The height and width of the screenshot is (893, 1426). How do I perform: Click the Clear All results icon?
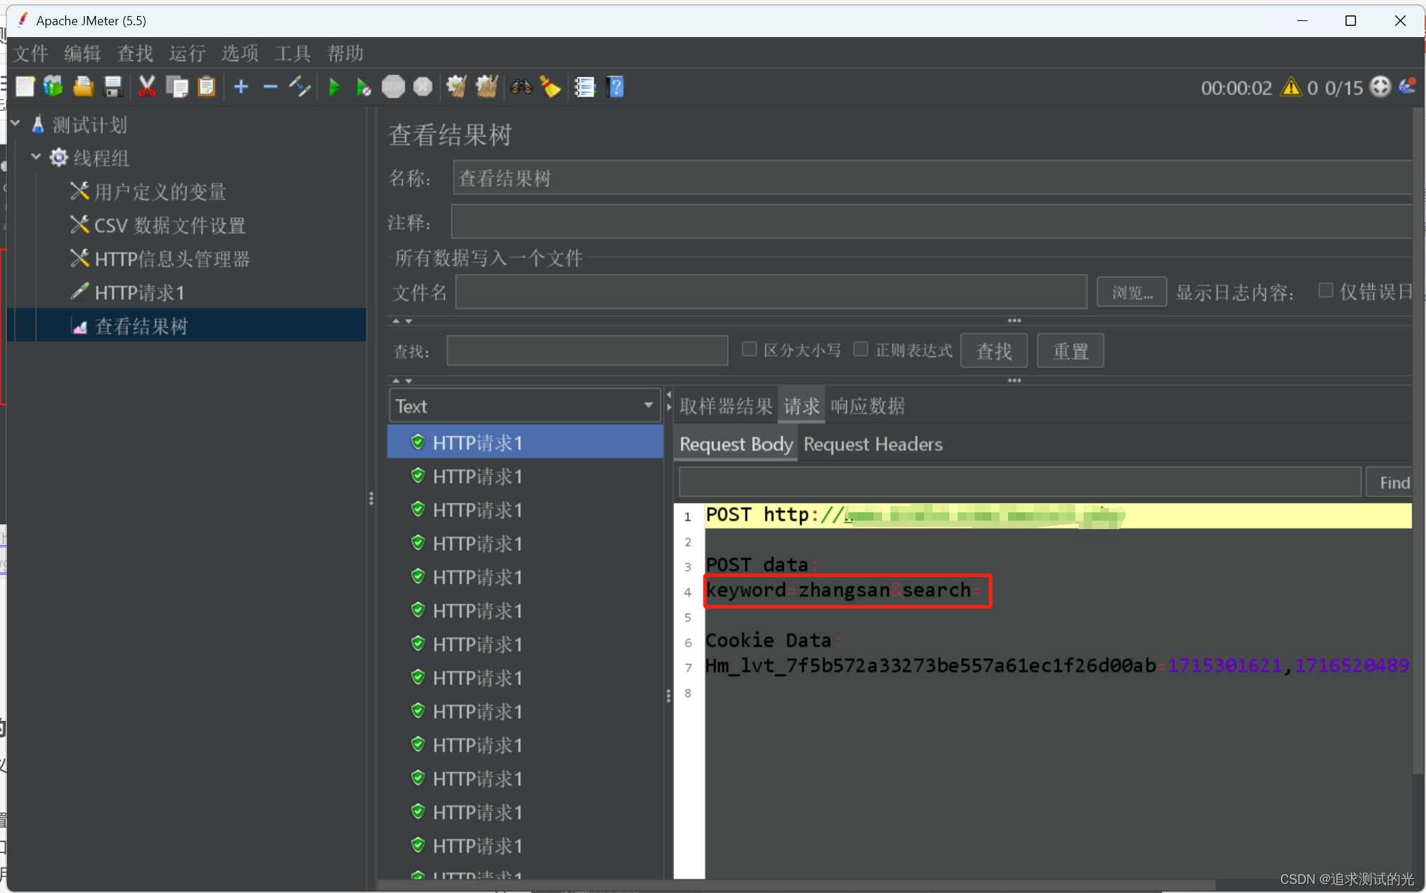(x=487, y=87)
